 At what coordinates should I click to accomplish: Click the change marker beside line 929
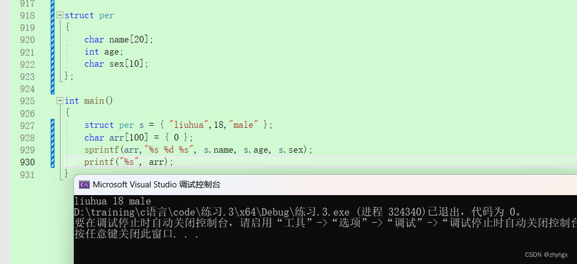52,150
